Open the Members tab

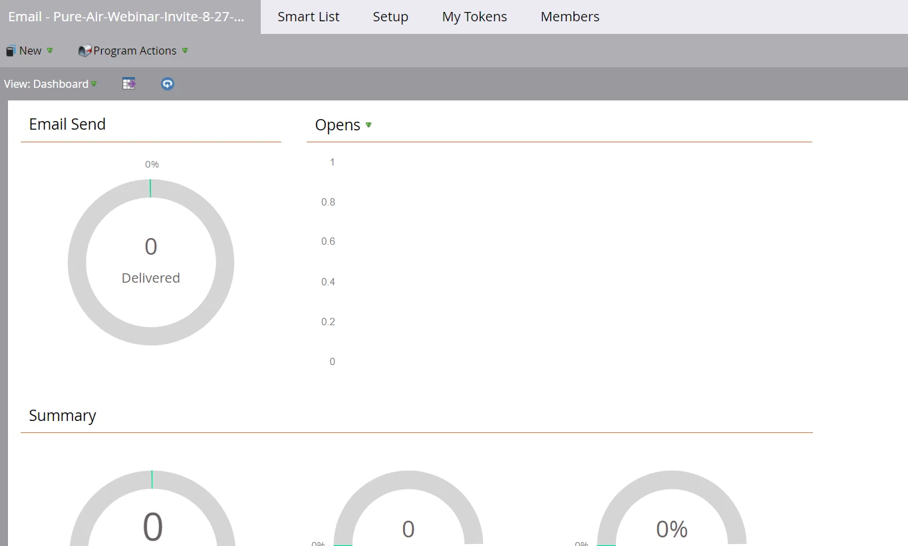[x=570, y=17]
